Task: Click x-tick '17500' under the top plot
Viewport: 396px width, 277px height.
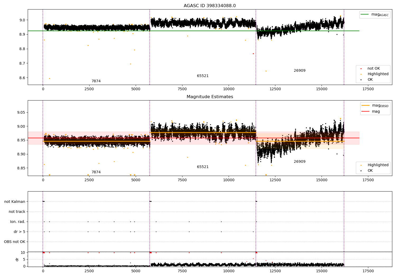Action: 368,89
